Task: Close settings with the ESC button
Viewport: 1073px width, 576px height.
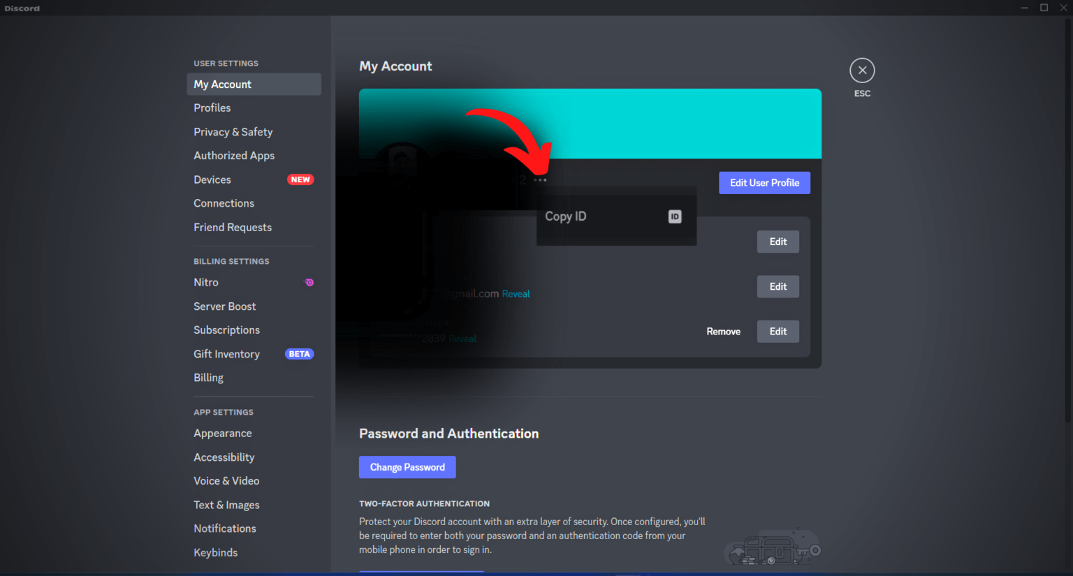Action: click(862, 70)
